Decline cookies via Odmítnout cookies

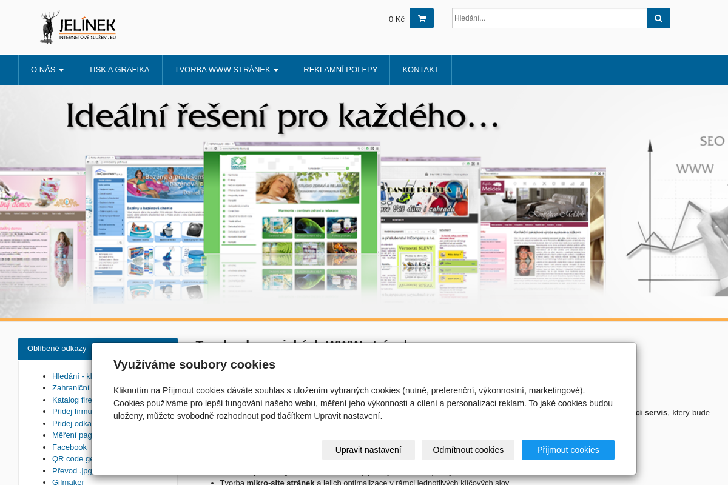468,450
